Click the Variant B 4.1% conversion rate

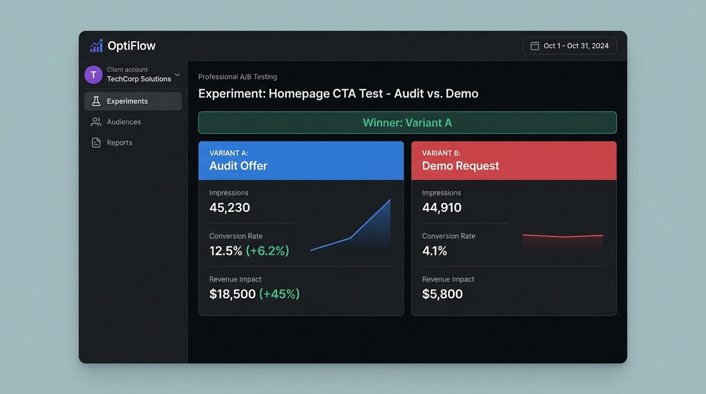pyautogui.click(x=435, y=251)
